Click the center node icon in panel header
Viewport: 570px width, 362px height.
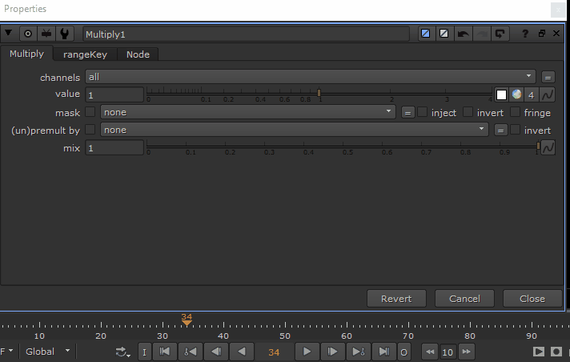point(28,34)
